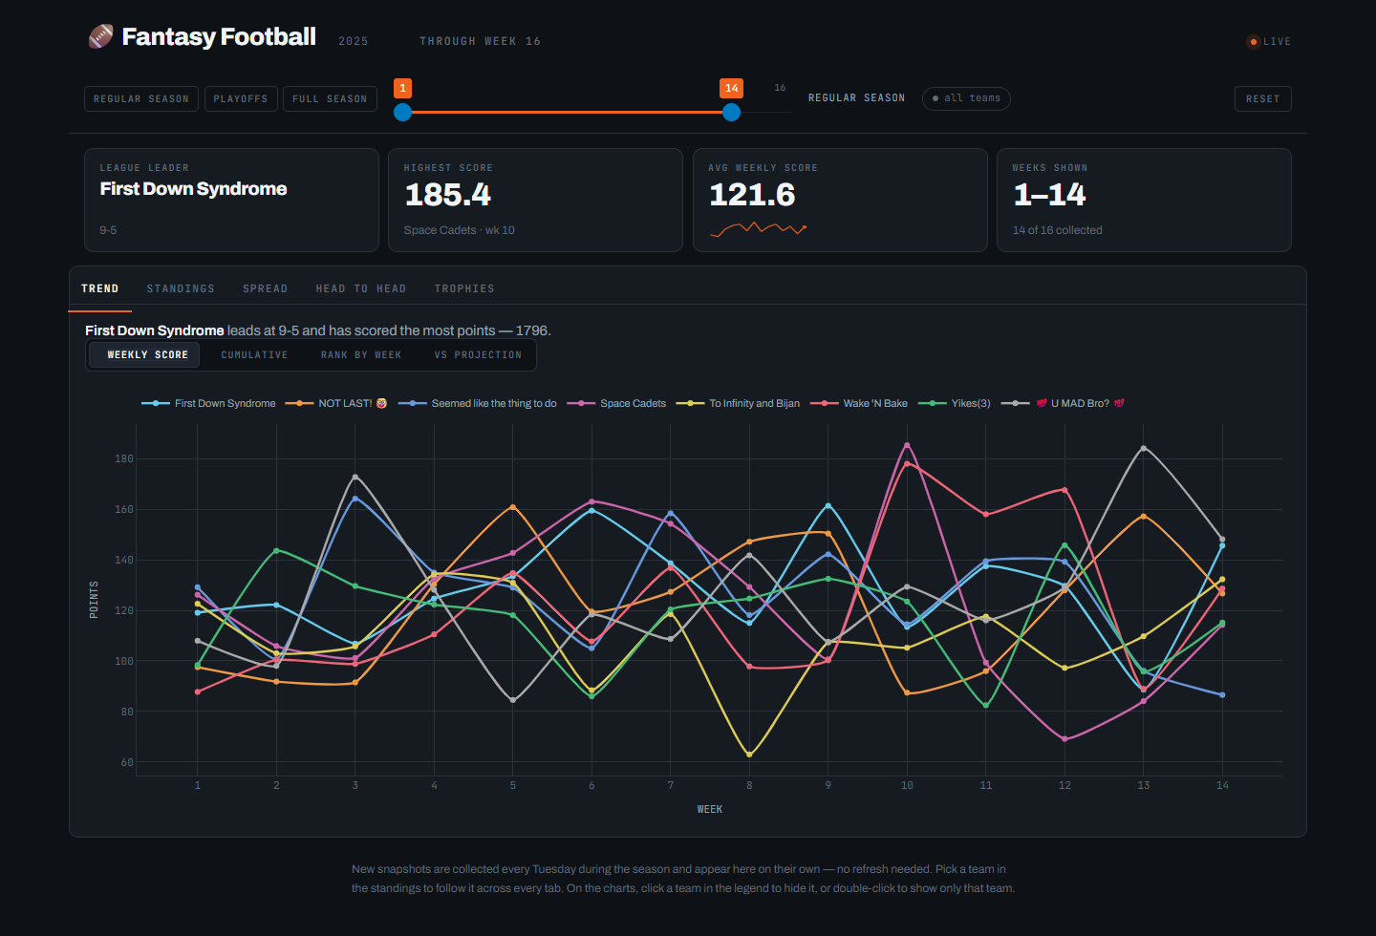Select Rank by Week view

pyautogui.click(x=361, y=355)
